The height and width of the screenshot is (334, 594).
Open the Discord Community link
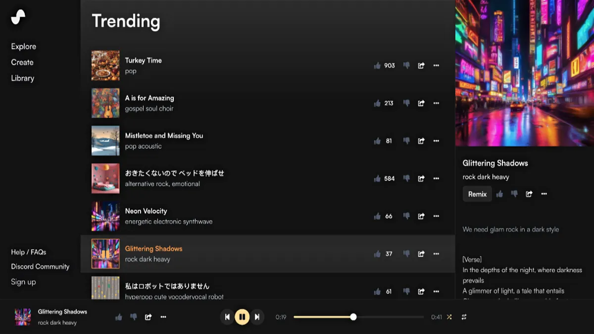click(40, 266)
